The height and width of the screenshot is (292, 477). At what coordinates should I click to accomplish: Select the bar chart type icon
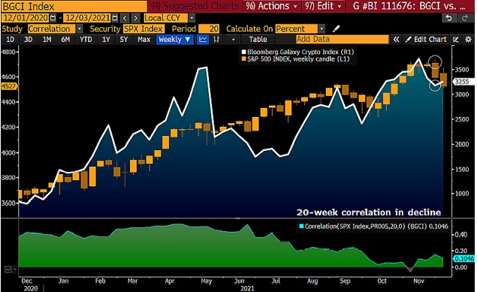pyautogui.click(x=216, y=39)
